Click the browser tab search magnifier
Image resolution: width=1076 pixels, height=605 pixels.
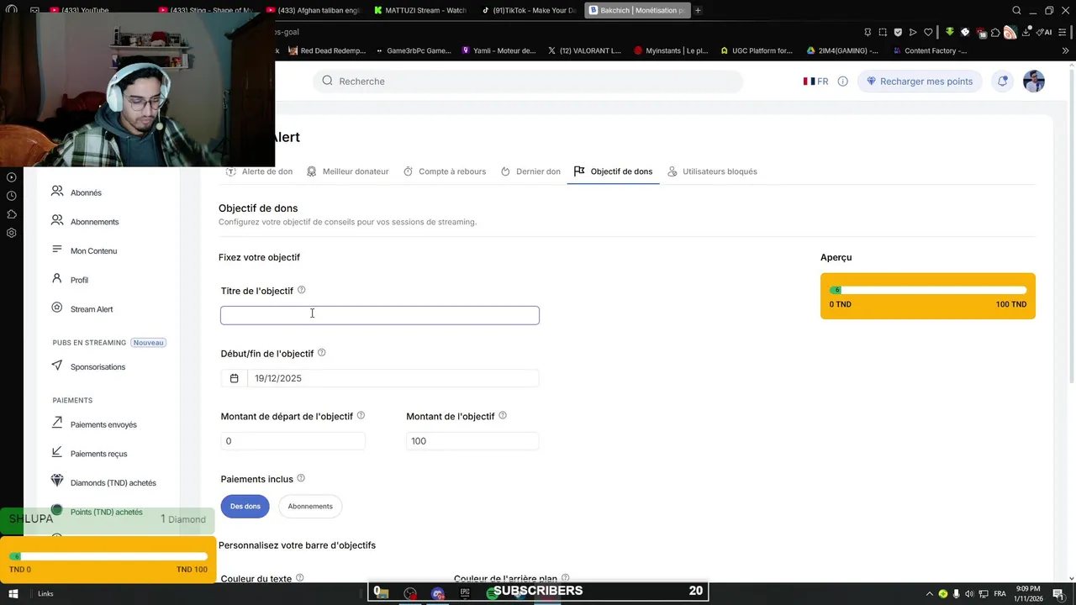click(1016, 10)
